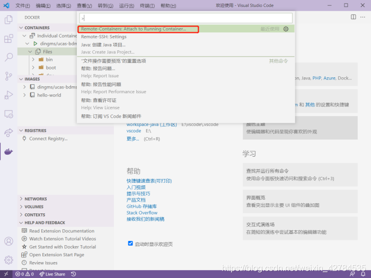The image size is (371, 278).
Task: Open the 文件(F) menu
Action: (23, 5)
